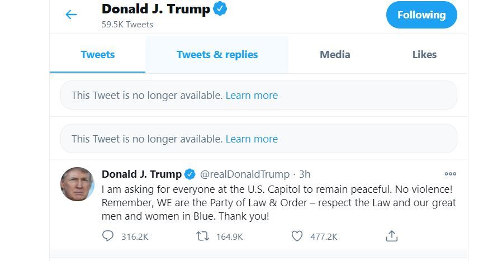Open the tweet's share icon
This screenshot has height=261, width=488.
[392, 236]
